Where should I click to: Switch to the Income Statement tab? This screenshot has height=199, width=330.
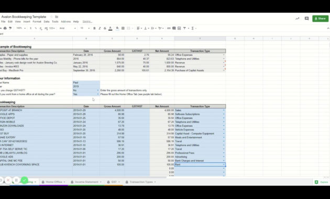pos(86,182)
